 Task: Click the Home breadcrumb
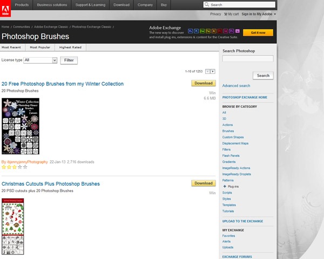[5, 27]
